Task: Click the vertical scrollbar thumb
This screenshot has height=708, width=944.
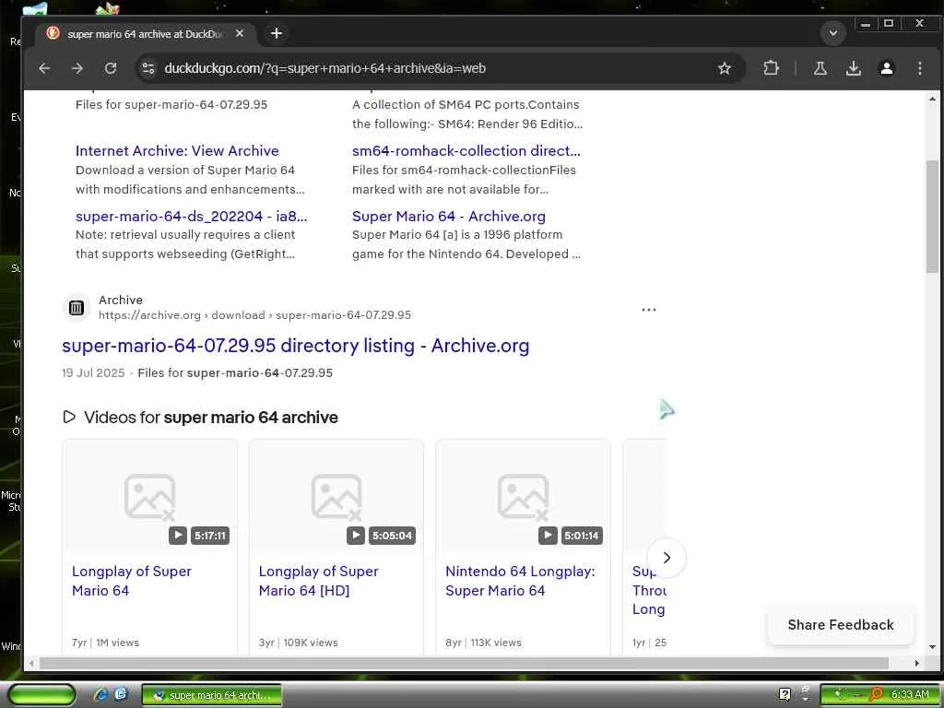Action: (x=933, y=217)
